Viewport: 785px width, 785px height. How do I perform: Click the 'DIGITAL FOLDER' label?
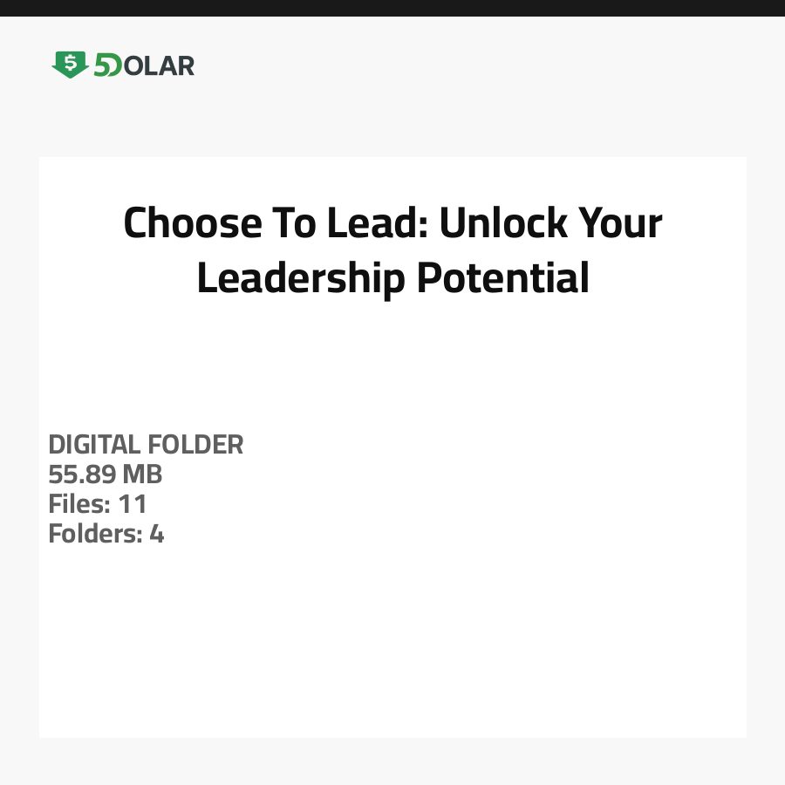click(x=146, y=445)
